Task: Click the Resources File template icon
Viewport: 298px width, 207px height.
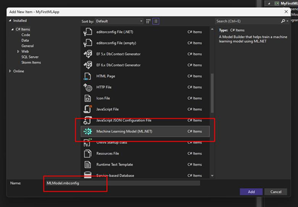Action: [88, 154]
